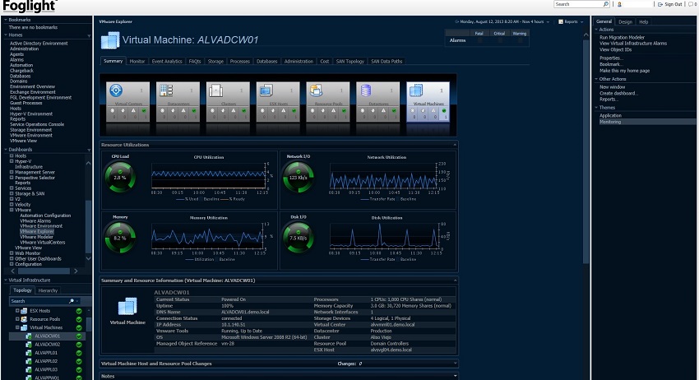This screenshot has width=699, height=380.
Task: Open the Clusters tile icon
Action: tap(216, 90)
